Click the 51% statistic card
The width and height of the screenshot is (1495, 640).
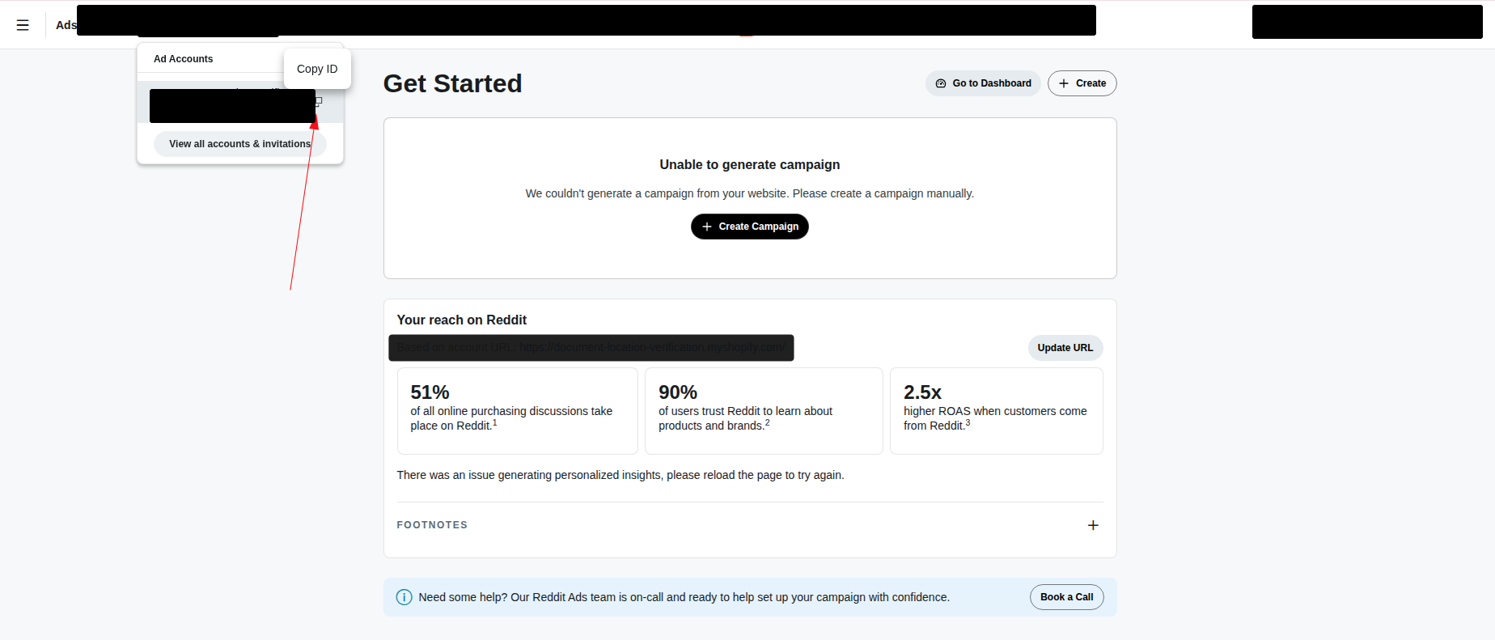pyautogui.click(x=517, y=411)
